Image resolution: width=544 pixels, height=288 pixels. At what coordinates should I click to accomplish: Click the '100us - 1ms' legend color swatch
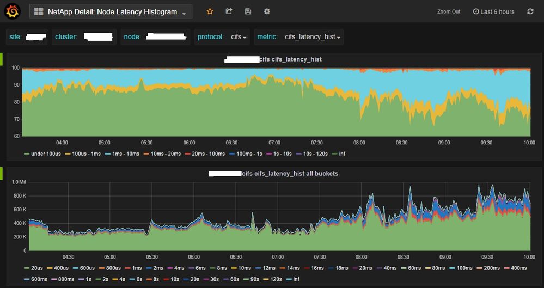68,154
